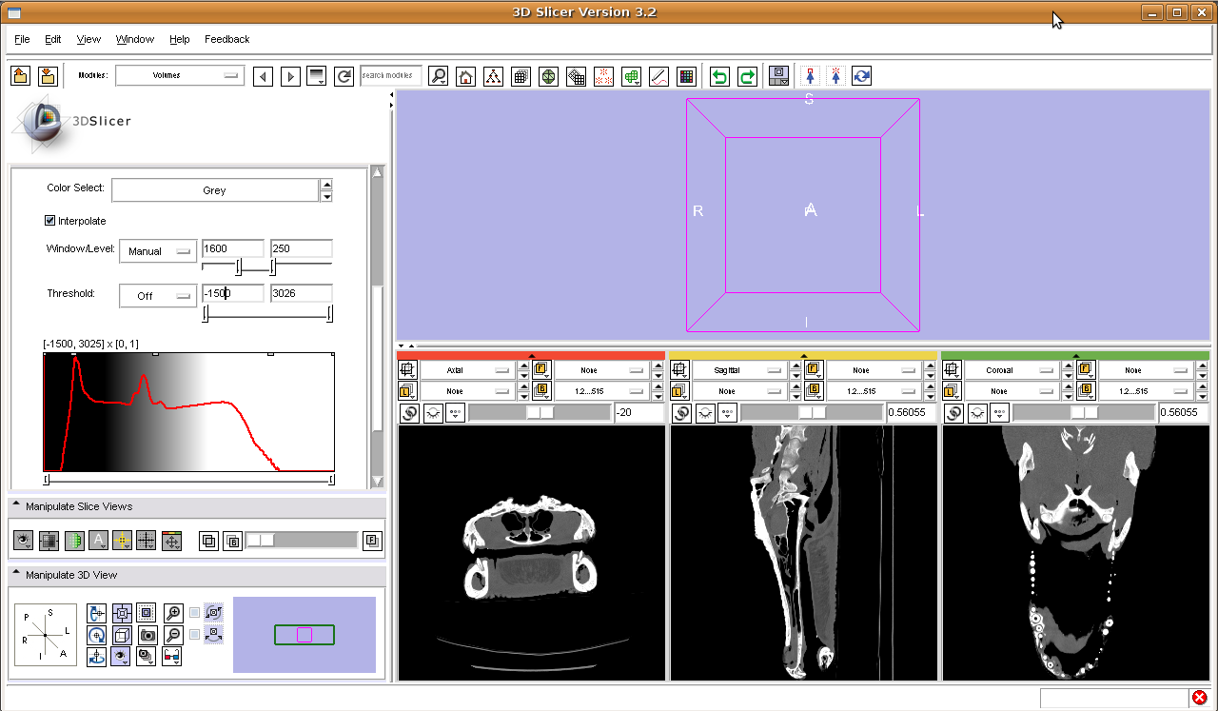Click the green Undo arrow
1218x711 pixels.
(720, 76)
